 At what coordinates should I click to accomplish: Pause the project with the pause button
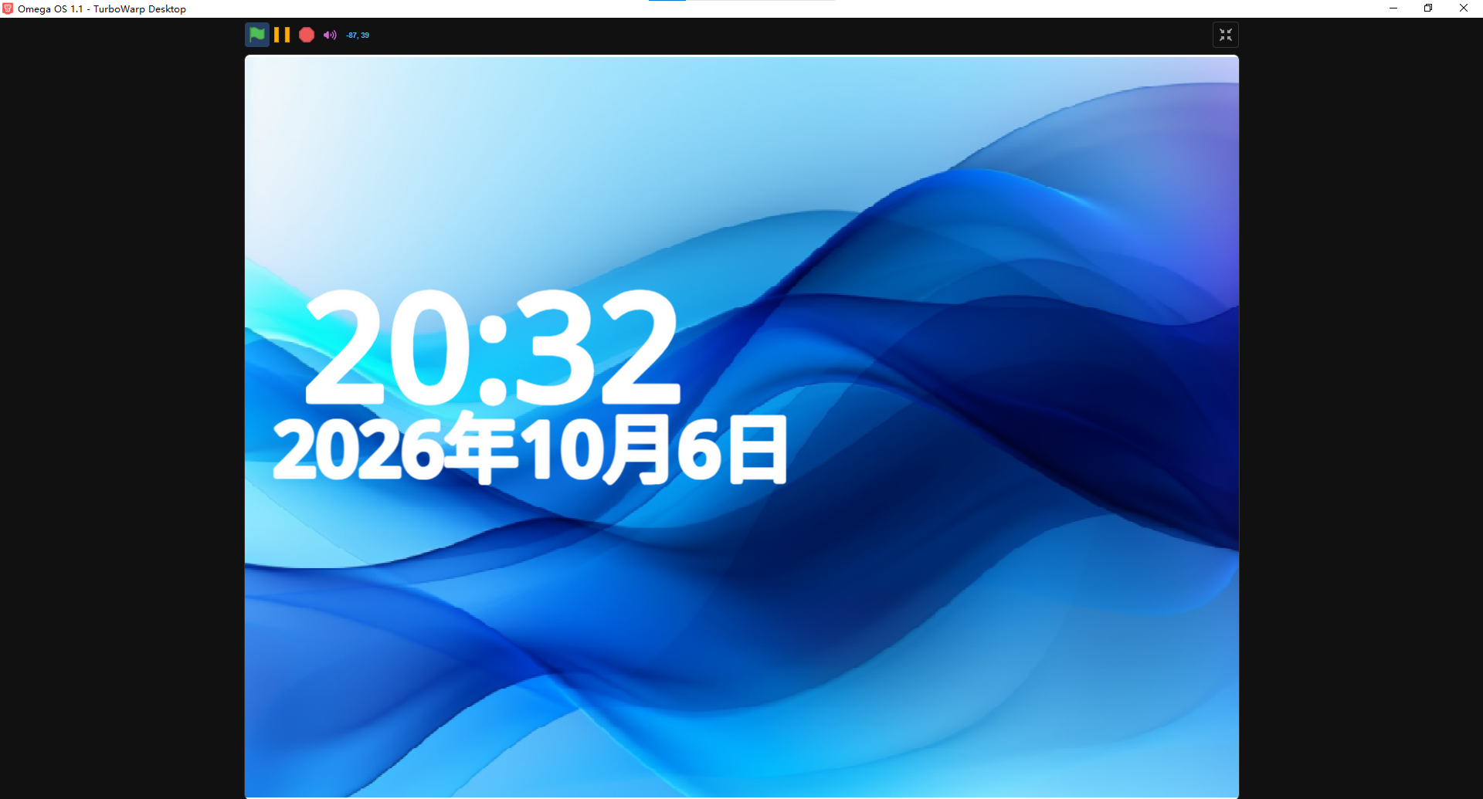click(282, 35)
